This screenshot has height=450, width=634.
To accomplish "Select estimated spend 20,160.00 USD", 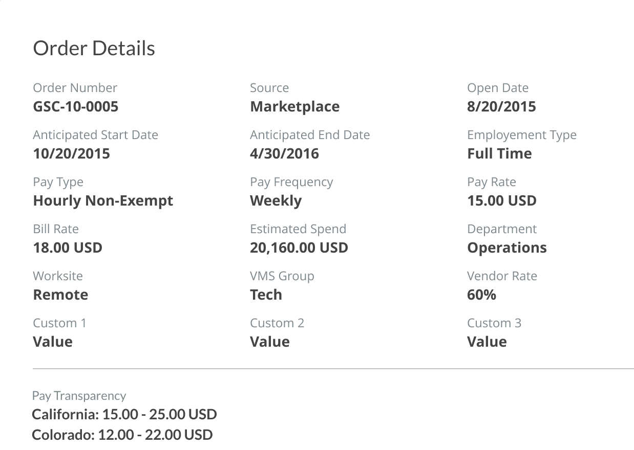I will tap(299, 247).
